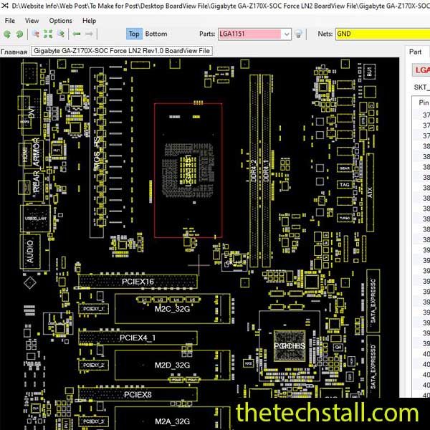Click the fit-to-window green arrows icon
Screen dimensions: 430x430
click(48, 34)
